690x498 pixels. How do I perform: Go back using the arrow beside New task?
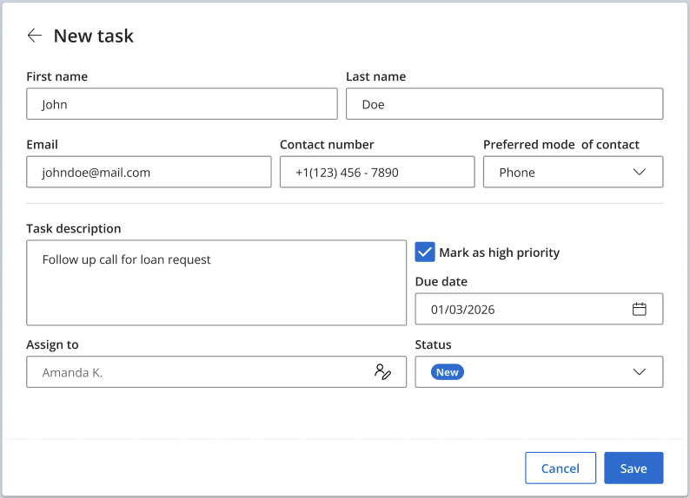(x=34, y=36)
